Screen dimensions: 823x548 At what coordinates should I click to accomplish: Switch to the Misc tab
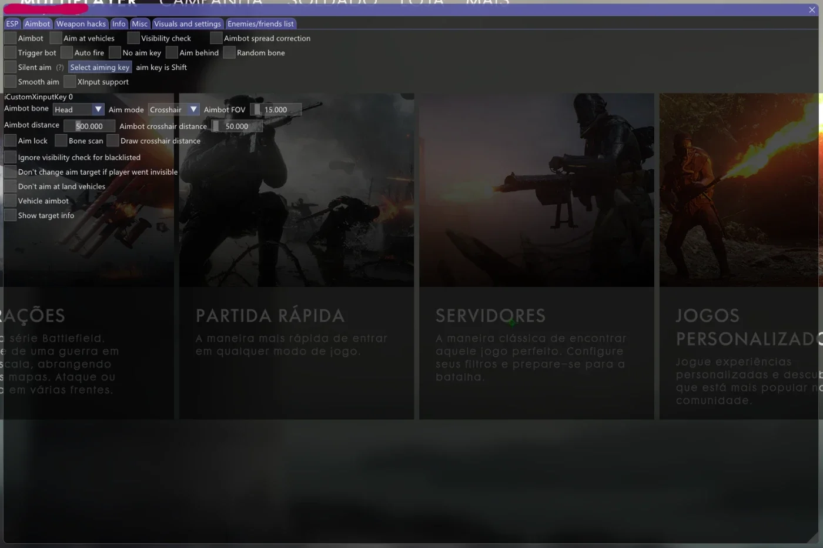(x=140, y=24)
